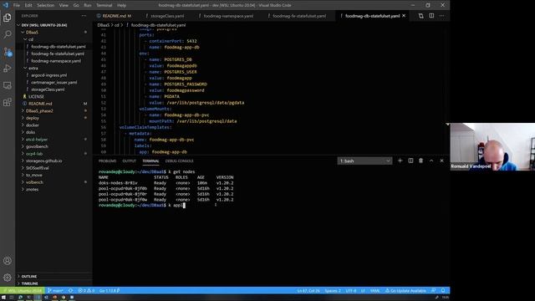Image resolution: width=535 pixels, height=301 pixels.
Task: Create a new terminal with plus icon
Action: coord(400,161)
